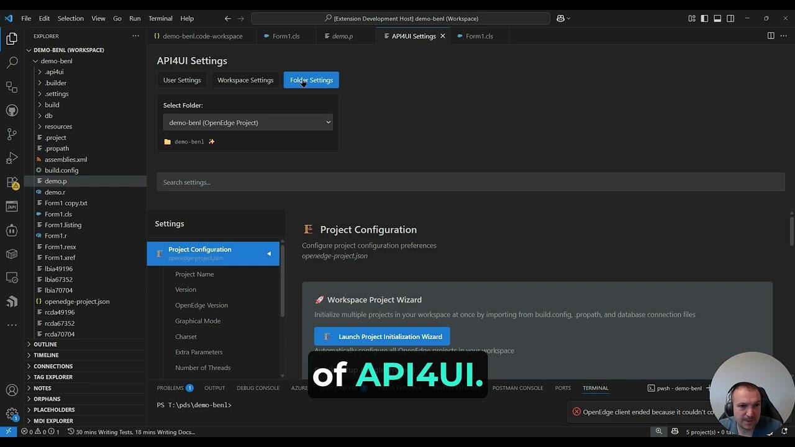This screenshot has height=447, width=795.
Task: Expand the OUTLINE section
Action: coord(45,344)
